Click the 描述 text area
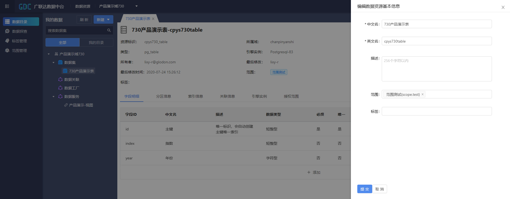 pyautogui.click(x=436, y=69)
